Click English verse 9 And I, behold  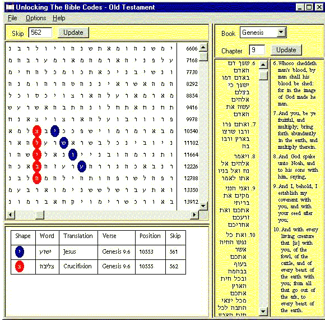[295, 203]
